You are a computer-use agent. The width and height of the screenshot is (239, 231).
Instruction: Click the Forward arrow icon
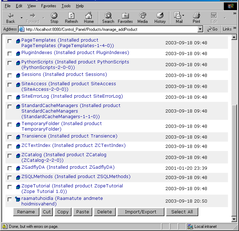point(32,16)
